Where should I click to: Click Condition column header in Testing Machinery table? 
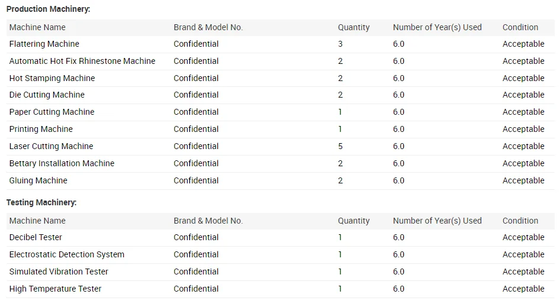coord(520,221)
